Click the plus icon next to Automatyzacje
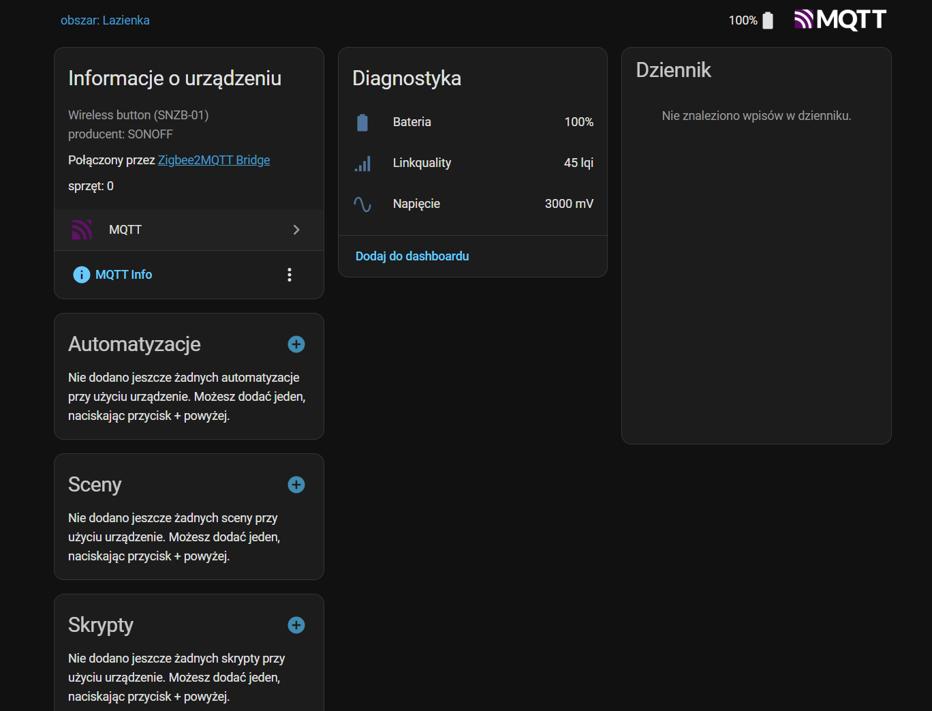 tap(296, 344)
